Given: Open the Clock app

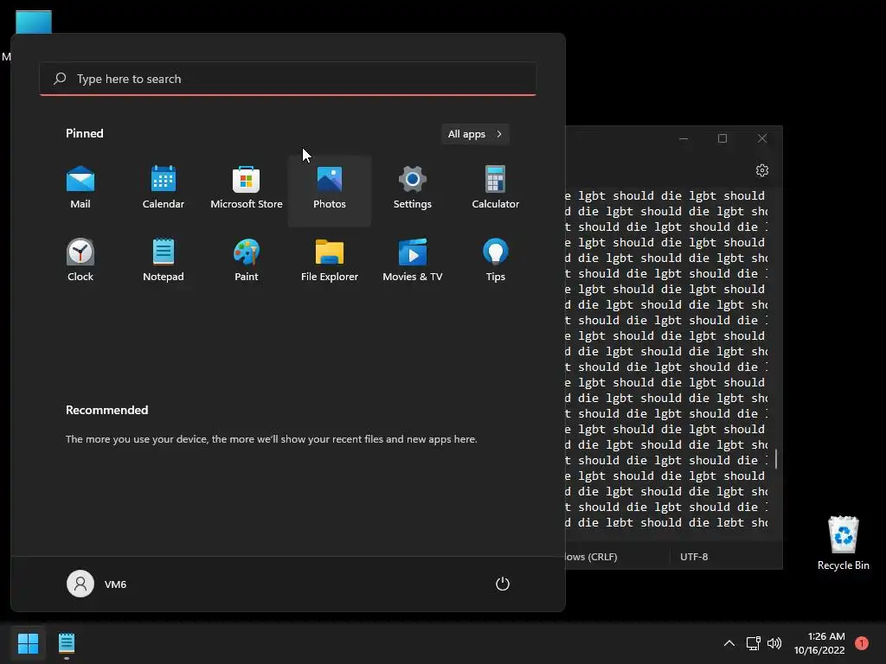Looking at the screenshot, I should [x=80, y=260].
